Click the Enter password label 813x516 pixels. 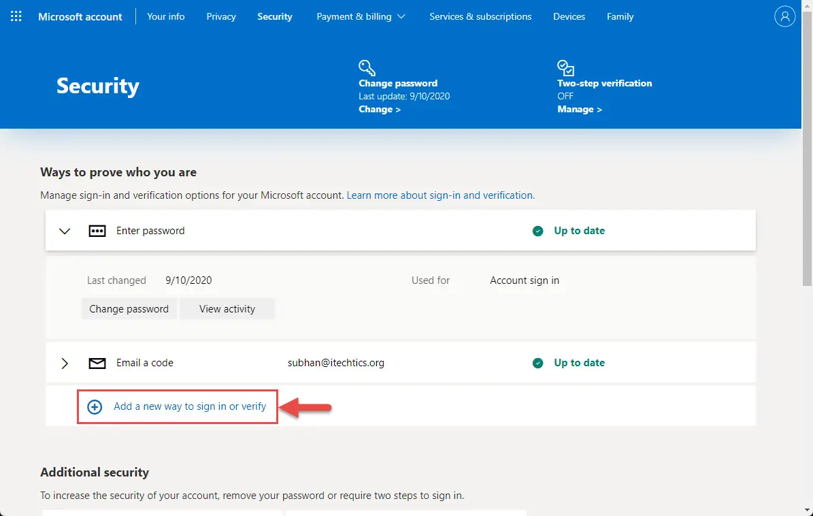pyautogui.click(x=150, y=231)
